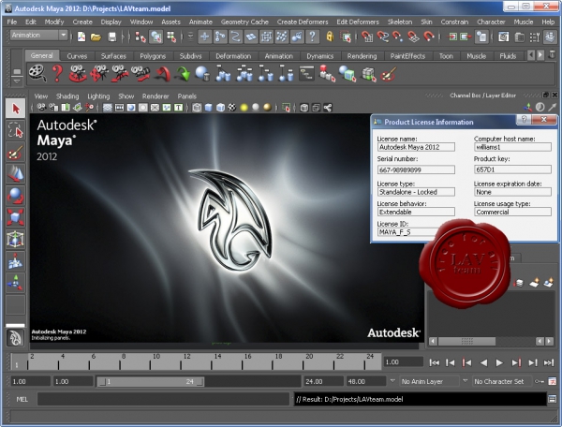
Task: Play the animation backwards
Action: 483,362
